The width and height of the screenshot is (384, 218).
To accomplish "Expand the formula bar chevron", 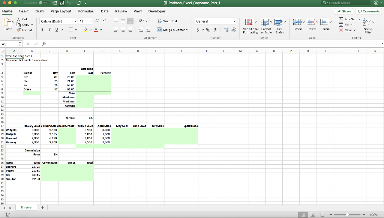I will click(382, 44).
